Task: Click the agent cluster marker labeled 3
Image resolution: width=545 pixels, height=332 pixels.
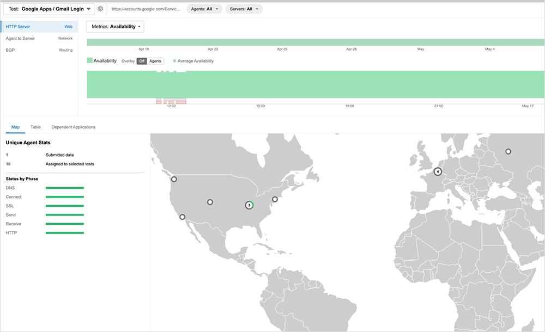Action: pyautogui.click(x=249, y=205)
